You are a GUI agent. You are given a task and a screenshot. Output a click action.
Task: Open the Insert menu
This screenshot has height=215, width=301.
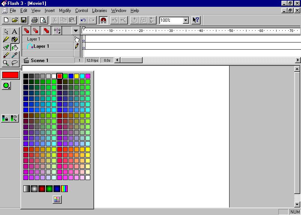pyautogui.click(x=50, y=11)
